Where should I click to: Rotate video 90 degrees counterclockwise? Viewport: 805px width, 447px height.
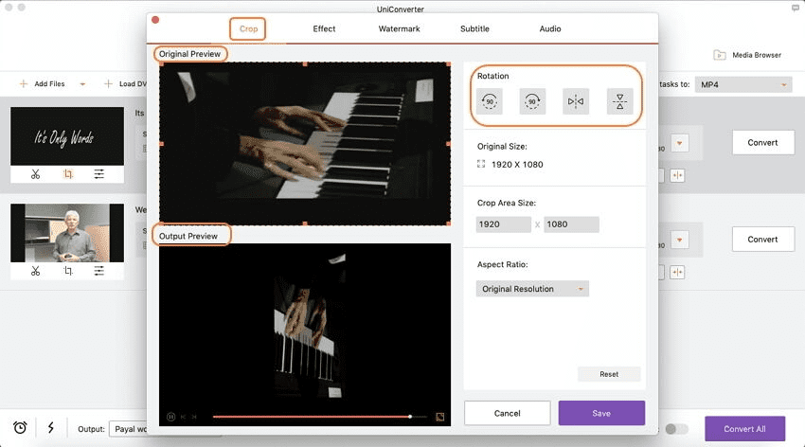coord(489,101)
